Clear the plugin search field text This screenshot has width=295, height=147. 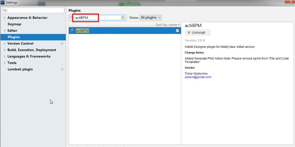[123, 18]
